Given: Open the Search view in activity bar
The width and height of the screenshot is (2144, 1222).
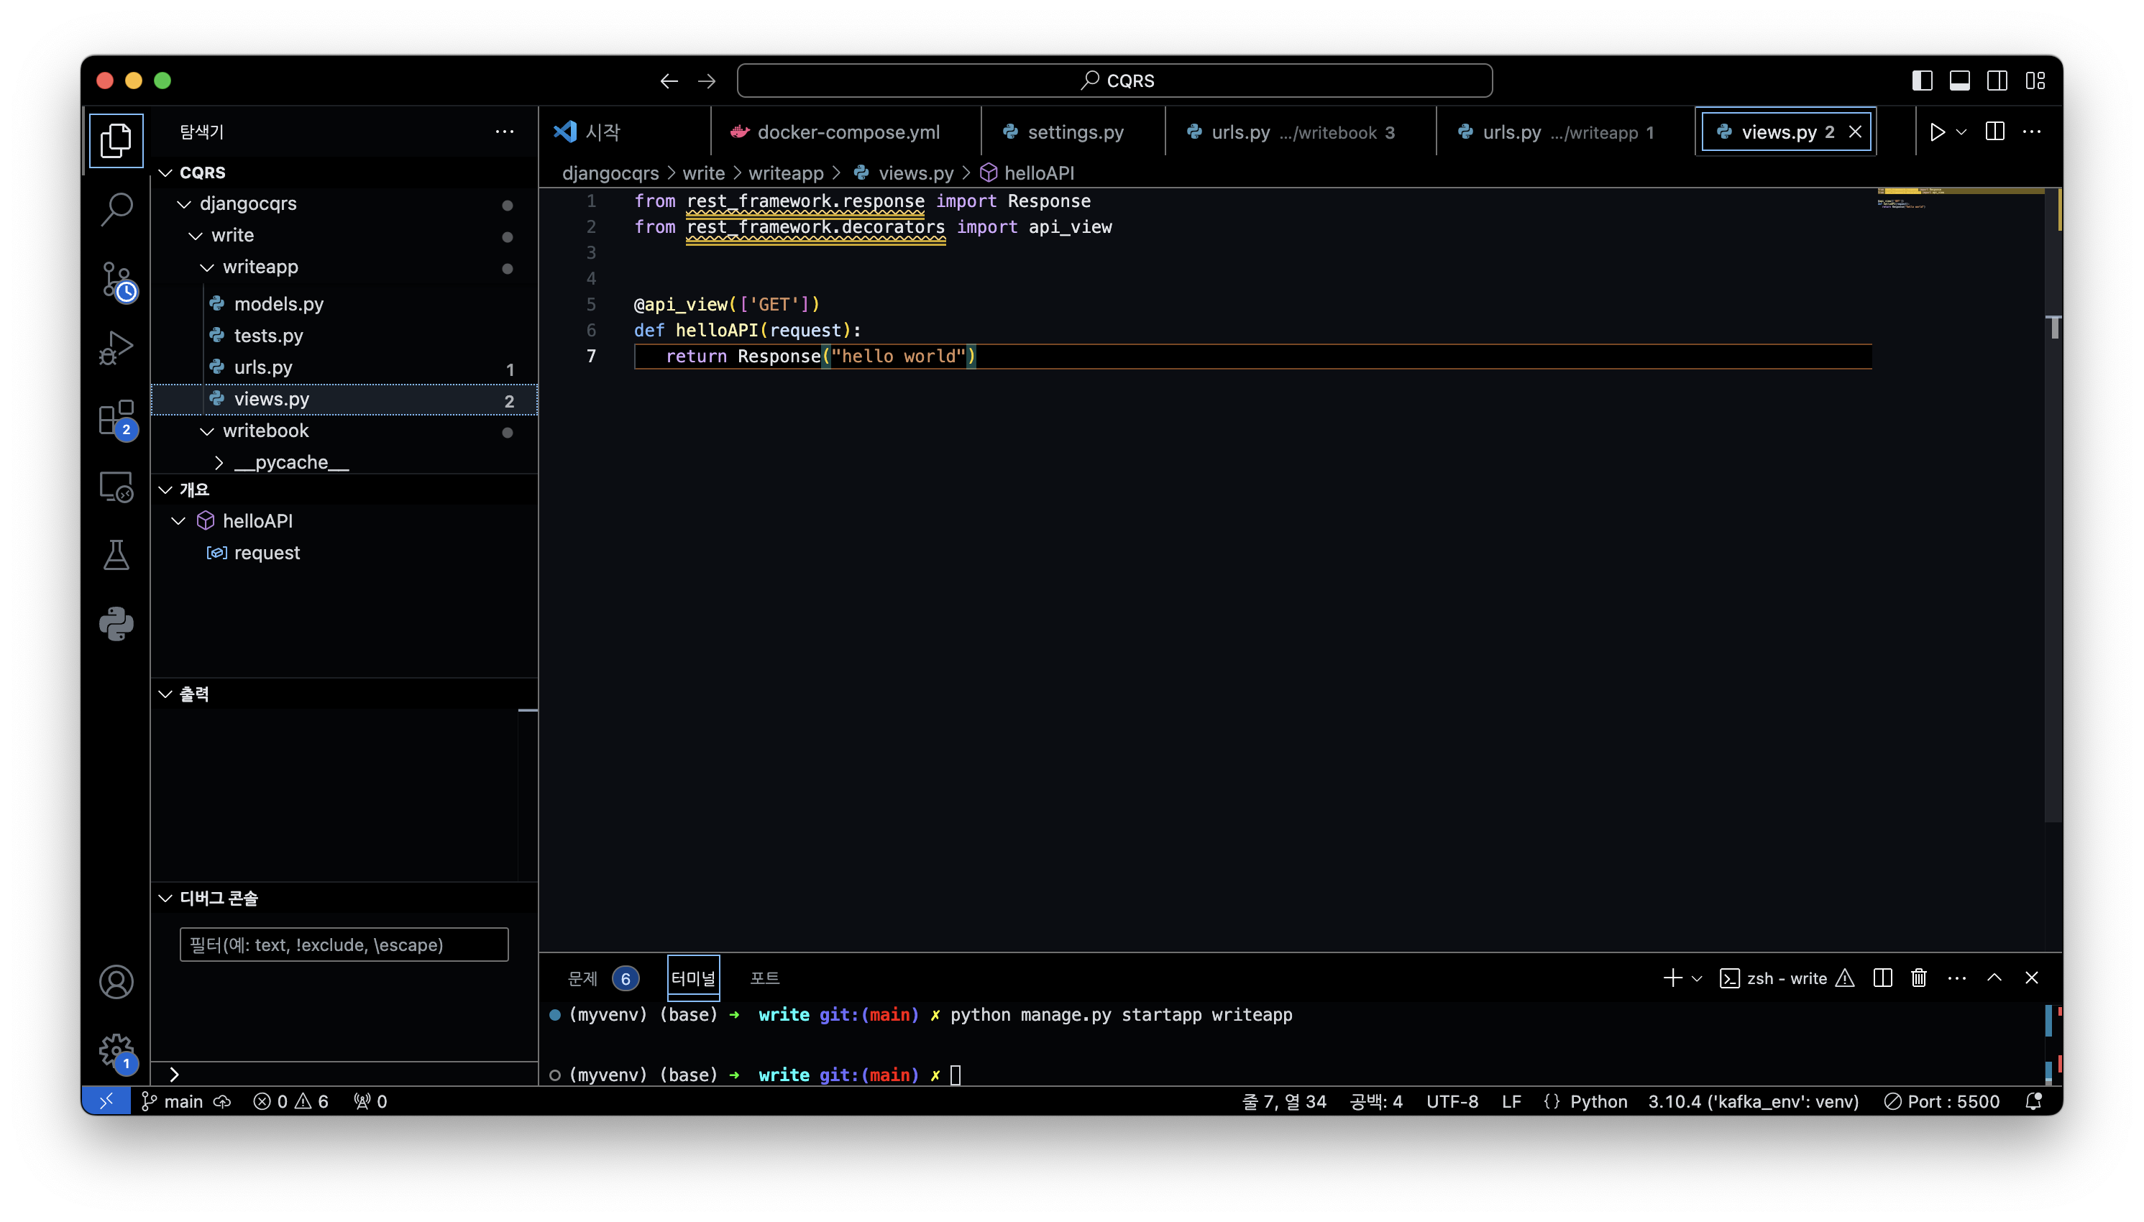Looking at the screenshot, I should [x=116, y=209].
